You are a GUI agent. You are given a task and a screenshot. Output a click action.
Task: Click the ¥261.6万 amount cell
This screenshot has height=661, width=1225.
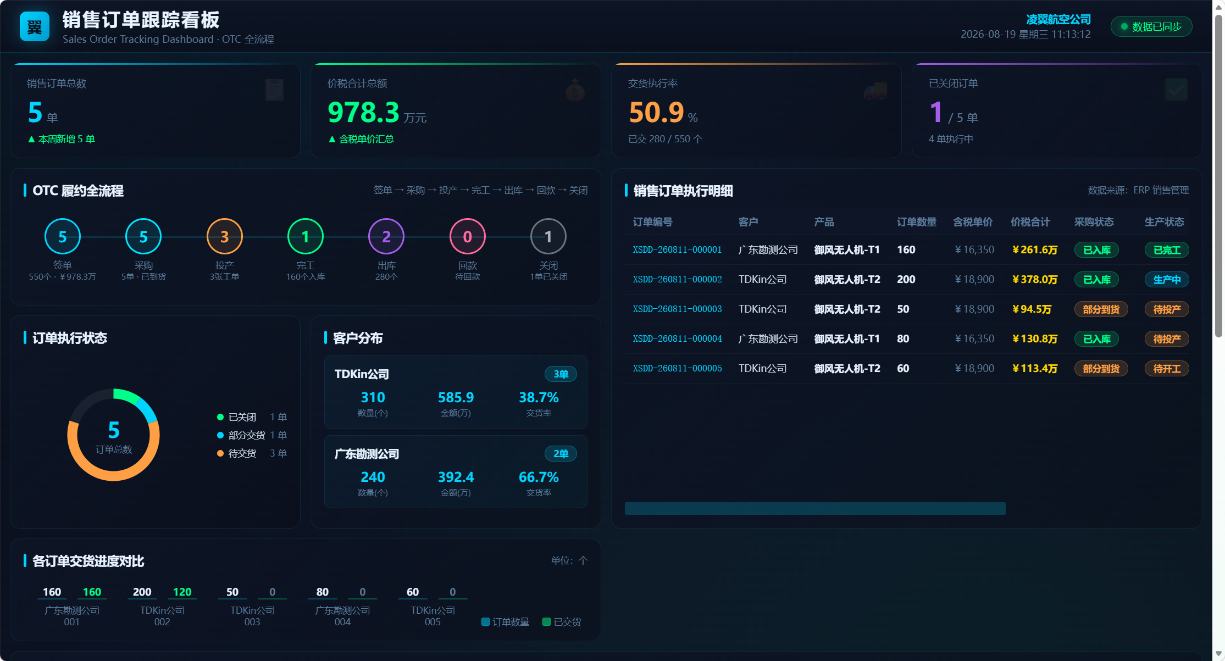(1035, 250)
